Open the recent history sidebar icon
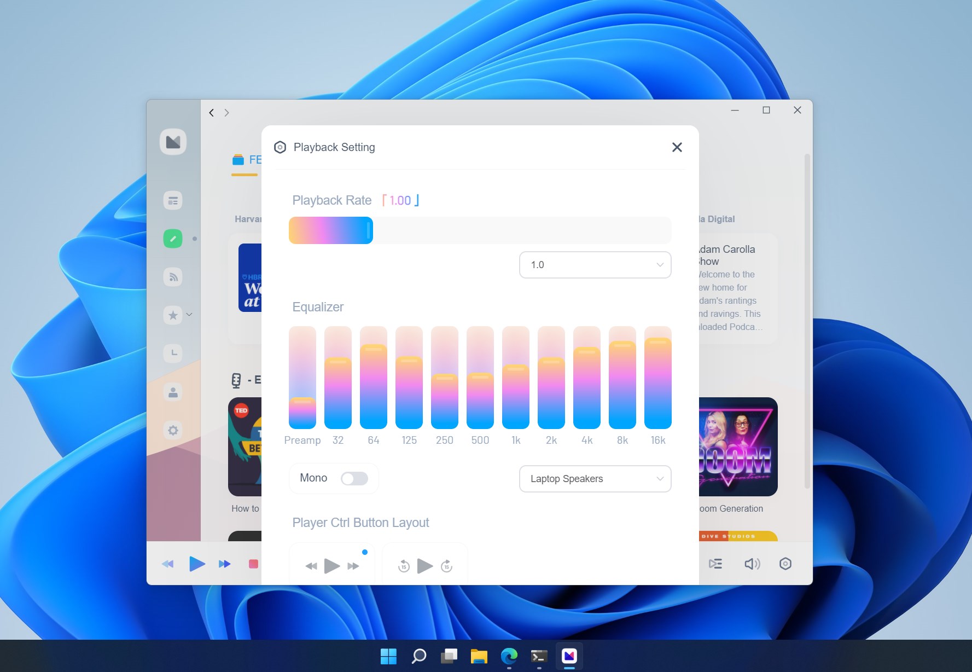The image size is (972, 672). [x=173, y=353]
